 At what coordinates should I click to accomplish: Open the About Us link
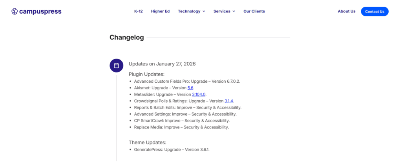point(347,11)
